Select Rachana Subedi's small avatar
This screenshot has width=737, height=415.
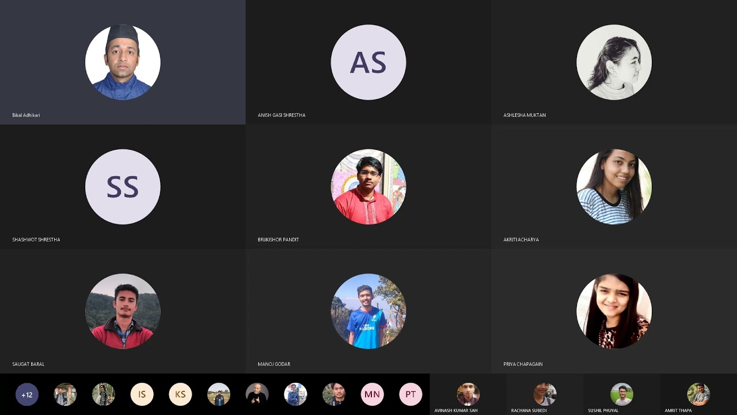click(x=545, y=394)
